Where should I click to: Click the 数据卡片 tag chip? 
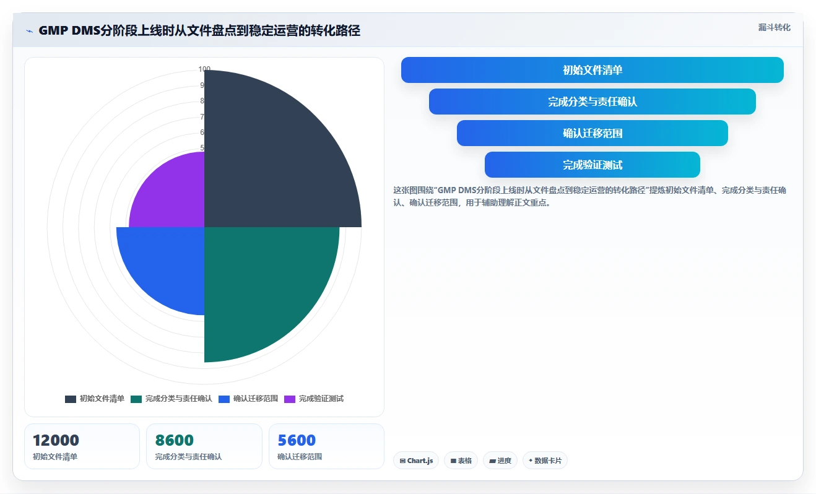coord(545,461)
